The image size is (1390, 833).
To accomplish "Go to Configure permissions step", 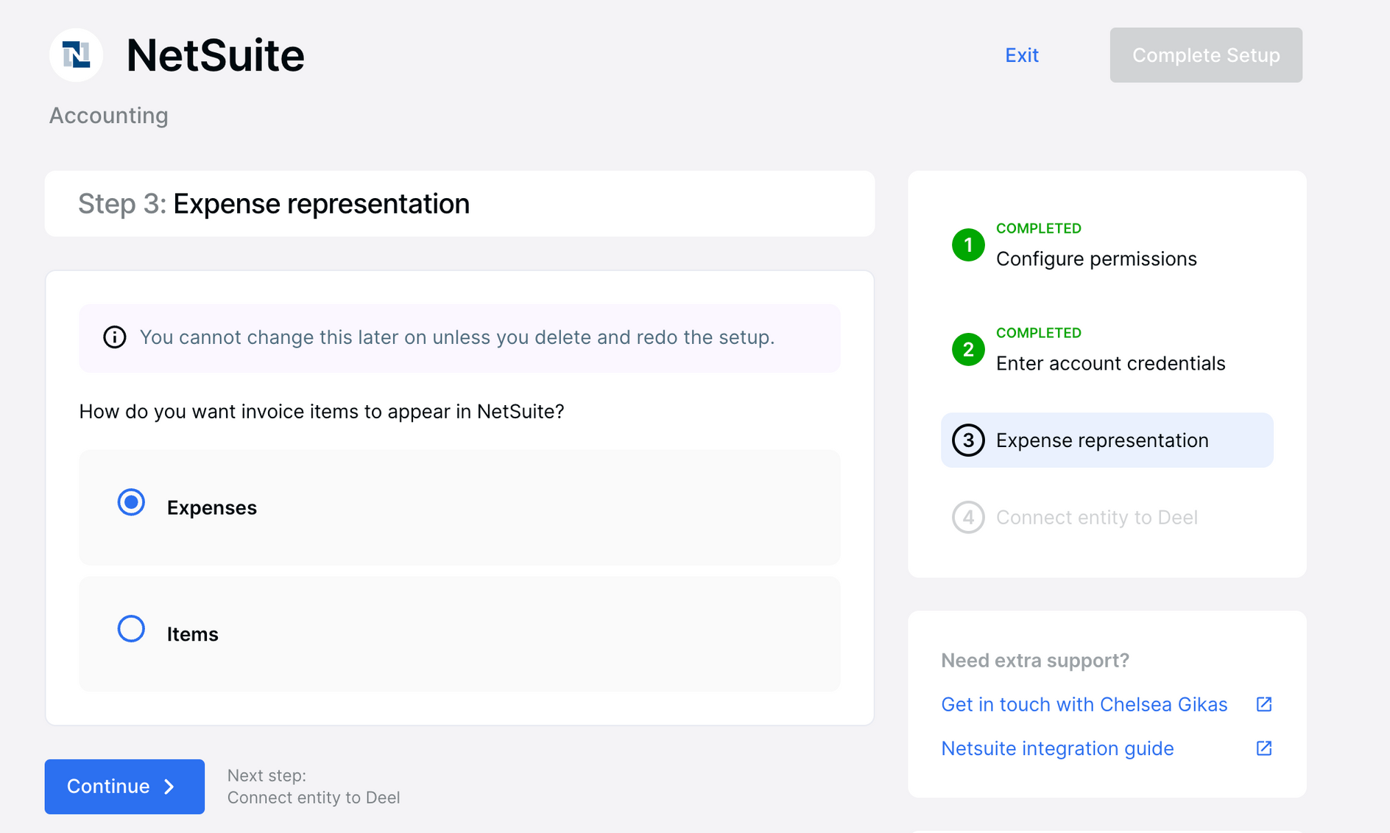I will click(x=1096, y=259).
